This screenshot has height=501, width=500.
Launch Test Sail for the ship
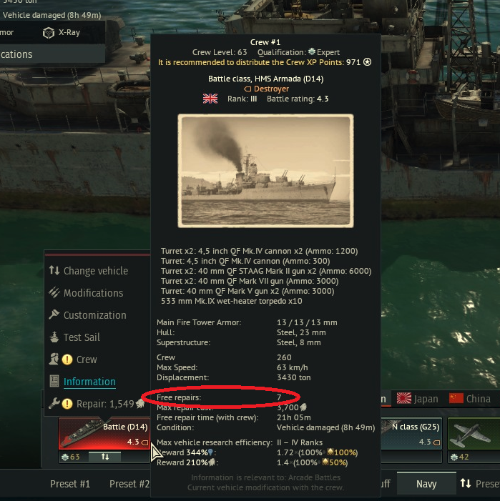click(x=82, y=337)
